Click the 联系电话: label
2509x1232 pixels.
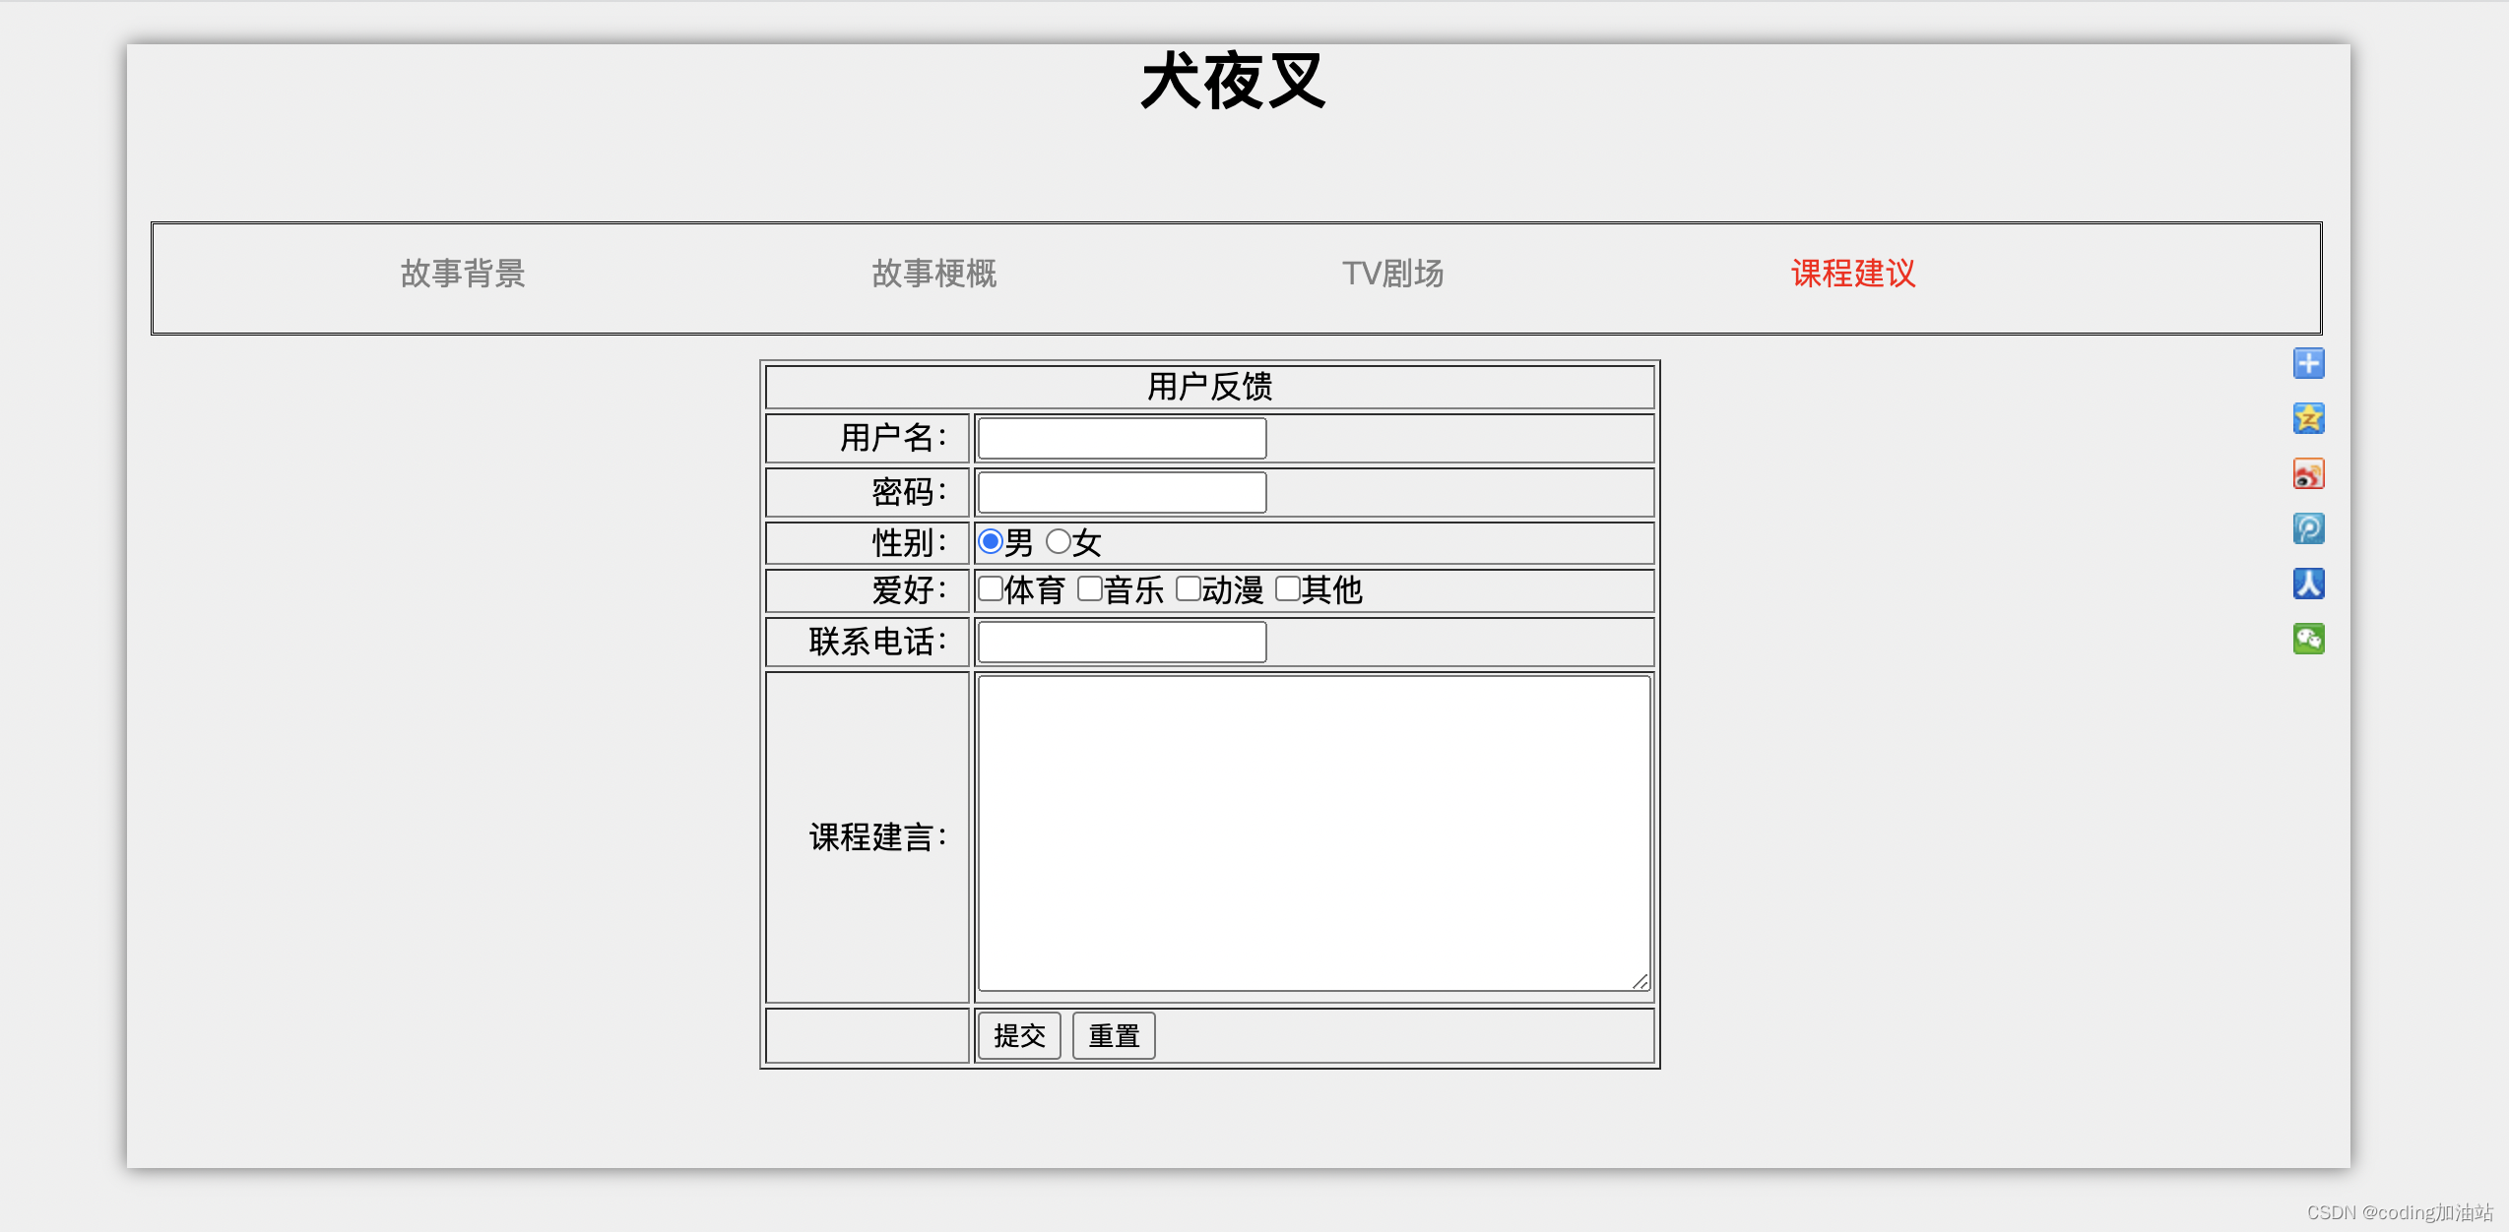tap(877, 642)
